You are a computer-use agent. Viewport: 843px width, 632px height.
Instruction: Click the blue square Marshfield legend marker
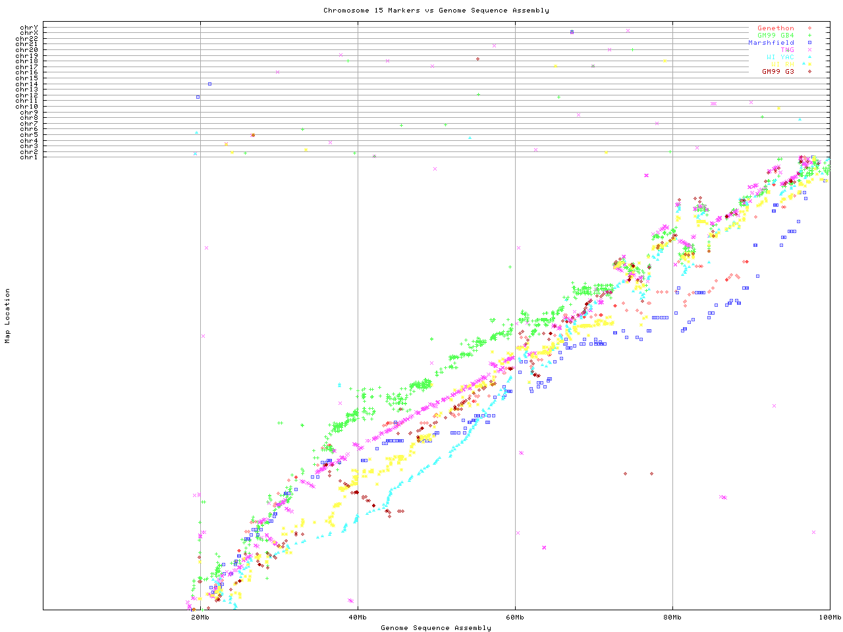(x=809, y=43)
